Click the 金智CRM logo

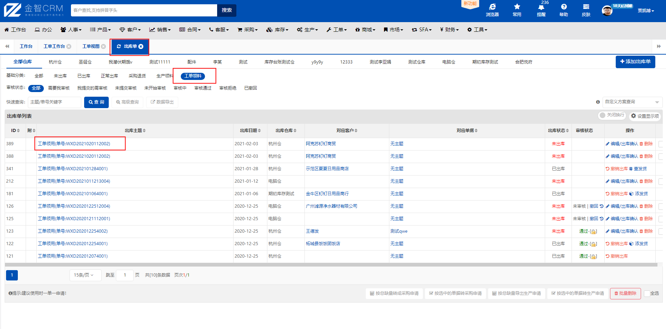(34, 10)
